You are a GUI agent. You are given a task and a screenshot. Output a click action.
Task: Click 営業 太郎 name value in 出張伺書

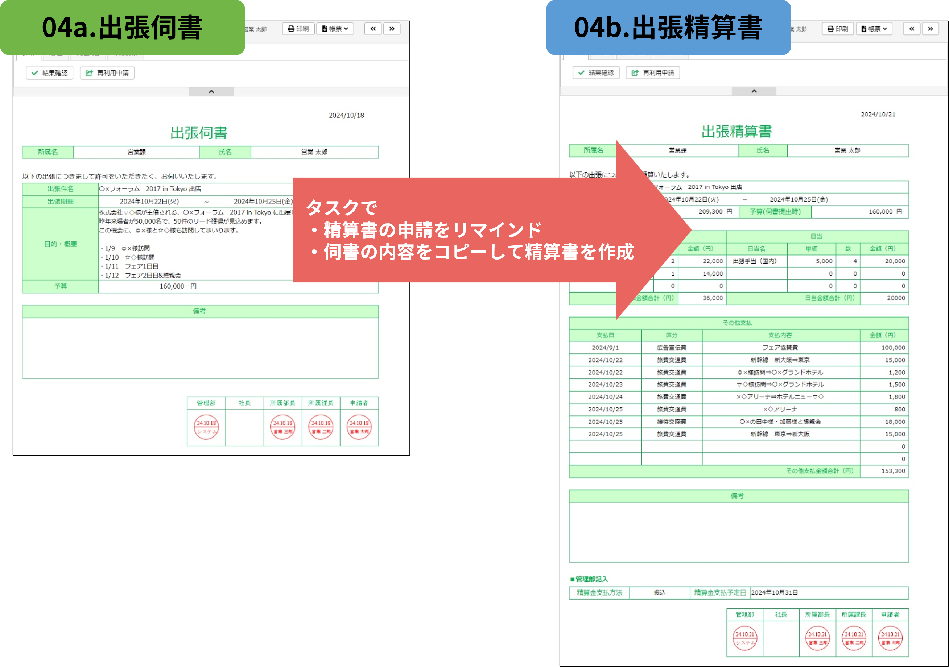point(314,152)
